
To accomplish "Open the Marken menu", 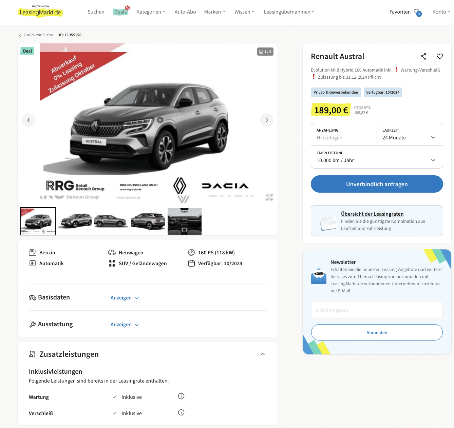I will [214, 12].
